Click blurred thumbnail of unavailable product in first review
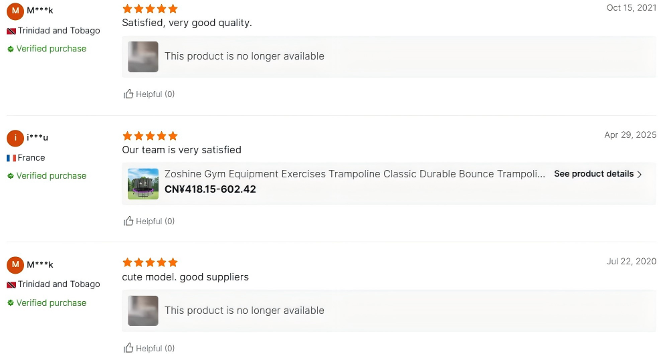Image resolution: width=669 pixels, height=354 pixels. (143, 57)
